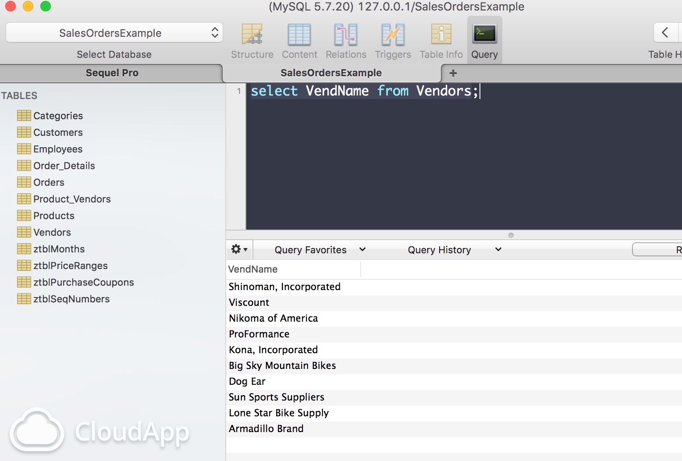The image size is (682, 461).
Task: Zoom the window with the green button
Action: pos(45,6)
